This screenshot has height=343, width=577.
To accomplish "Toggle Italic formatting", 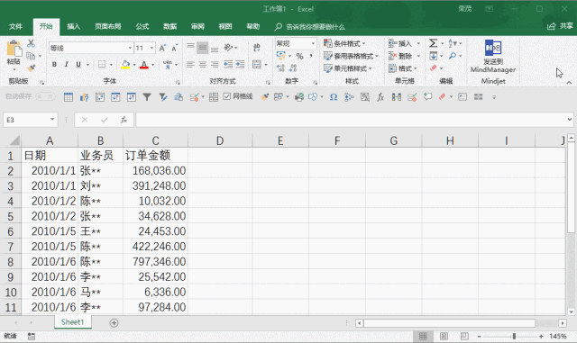I will (x=66, y=65).
